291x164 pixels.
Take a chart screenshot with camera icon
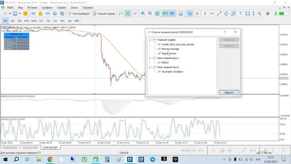(x=181, y=14)
